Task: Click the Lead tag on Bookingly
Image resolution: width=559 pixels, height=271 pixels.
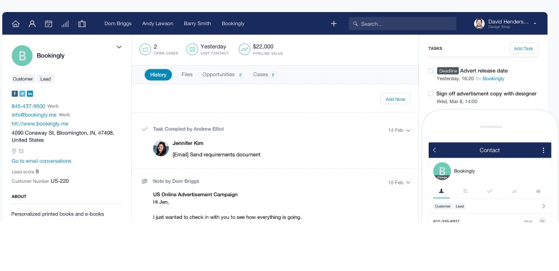Action: tap(45, 79)
